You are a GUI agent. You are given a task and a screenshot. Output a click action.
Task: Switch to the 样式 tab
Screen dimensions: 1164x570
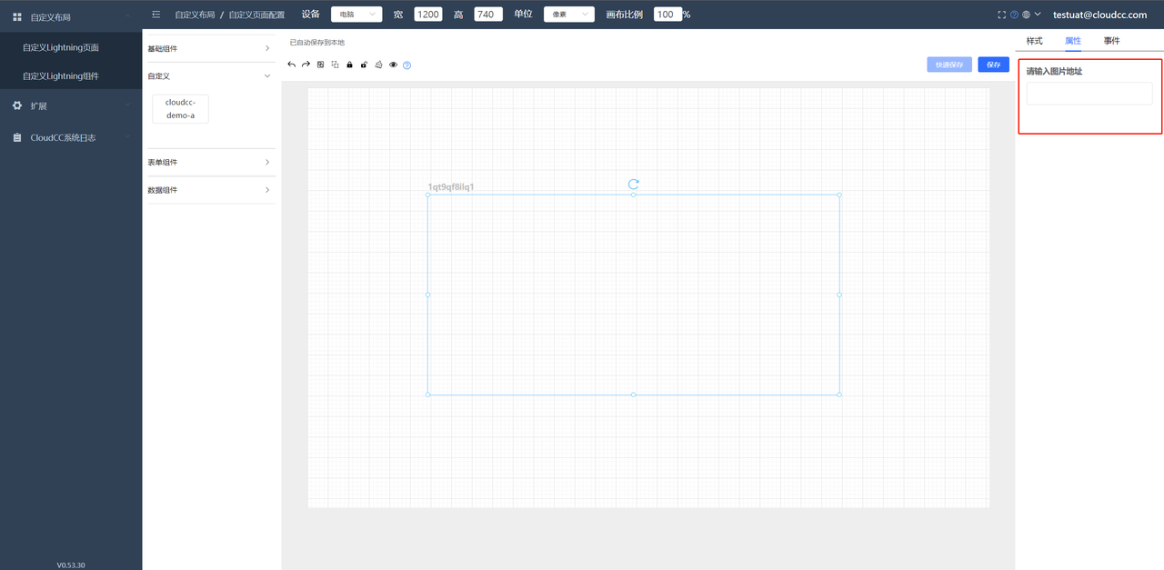[1034, 41]
